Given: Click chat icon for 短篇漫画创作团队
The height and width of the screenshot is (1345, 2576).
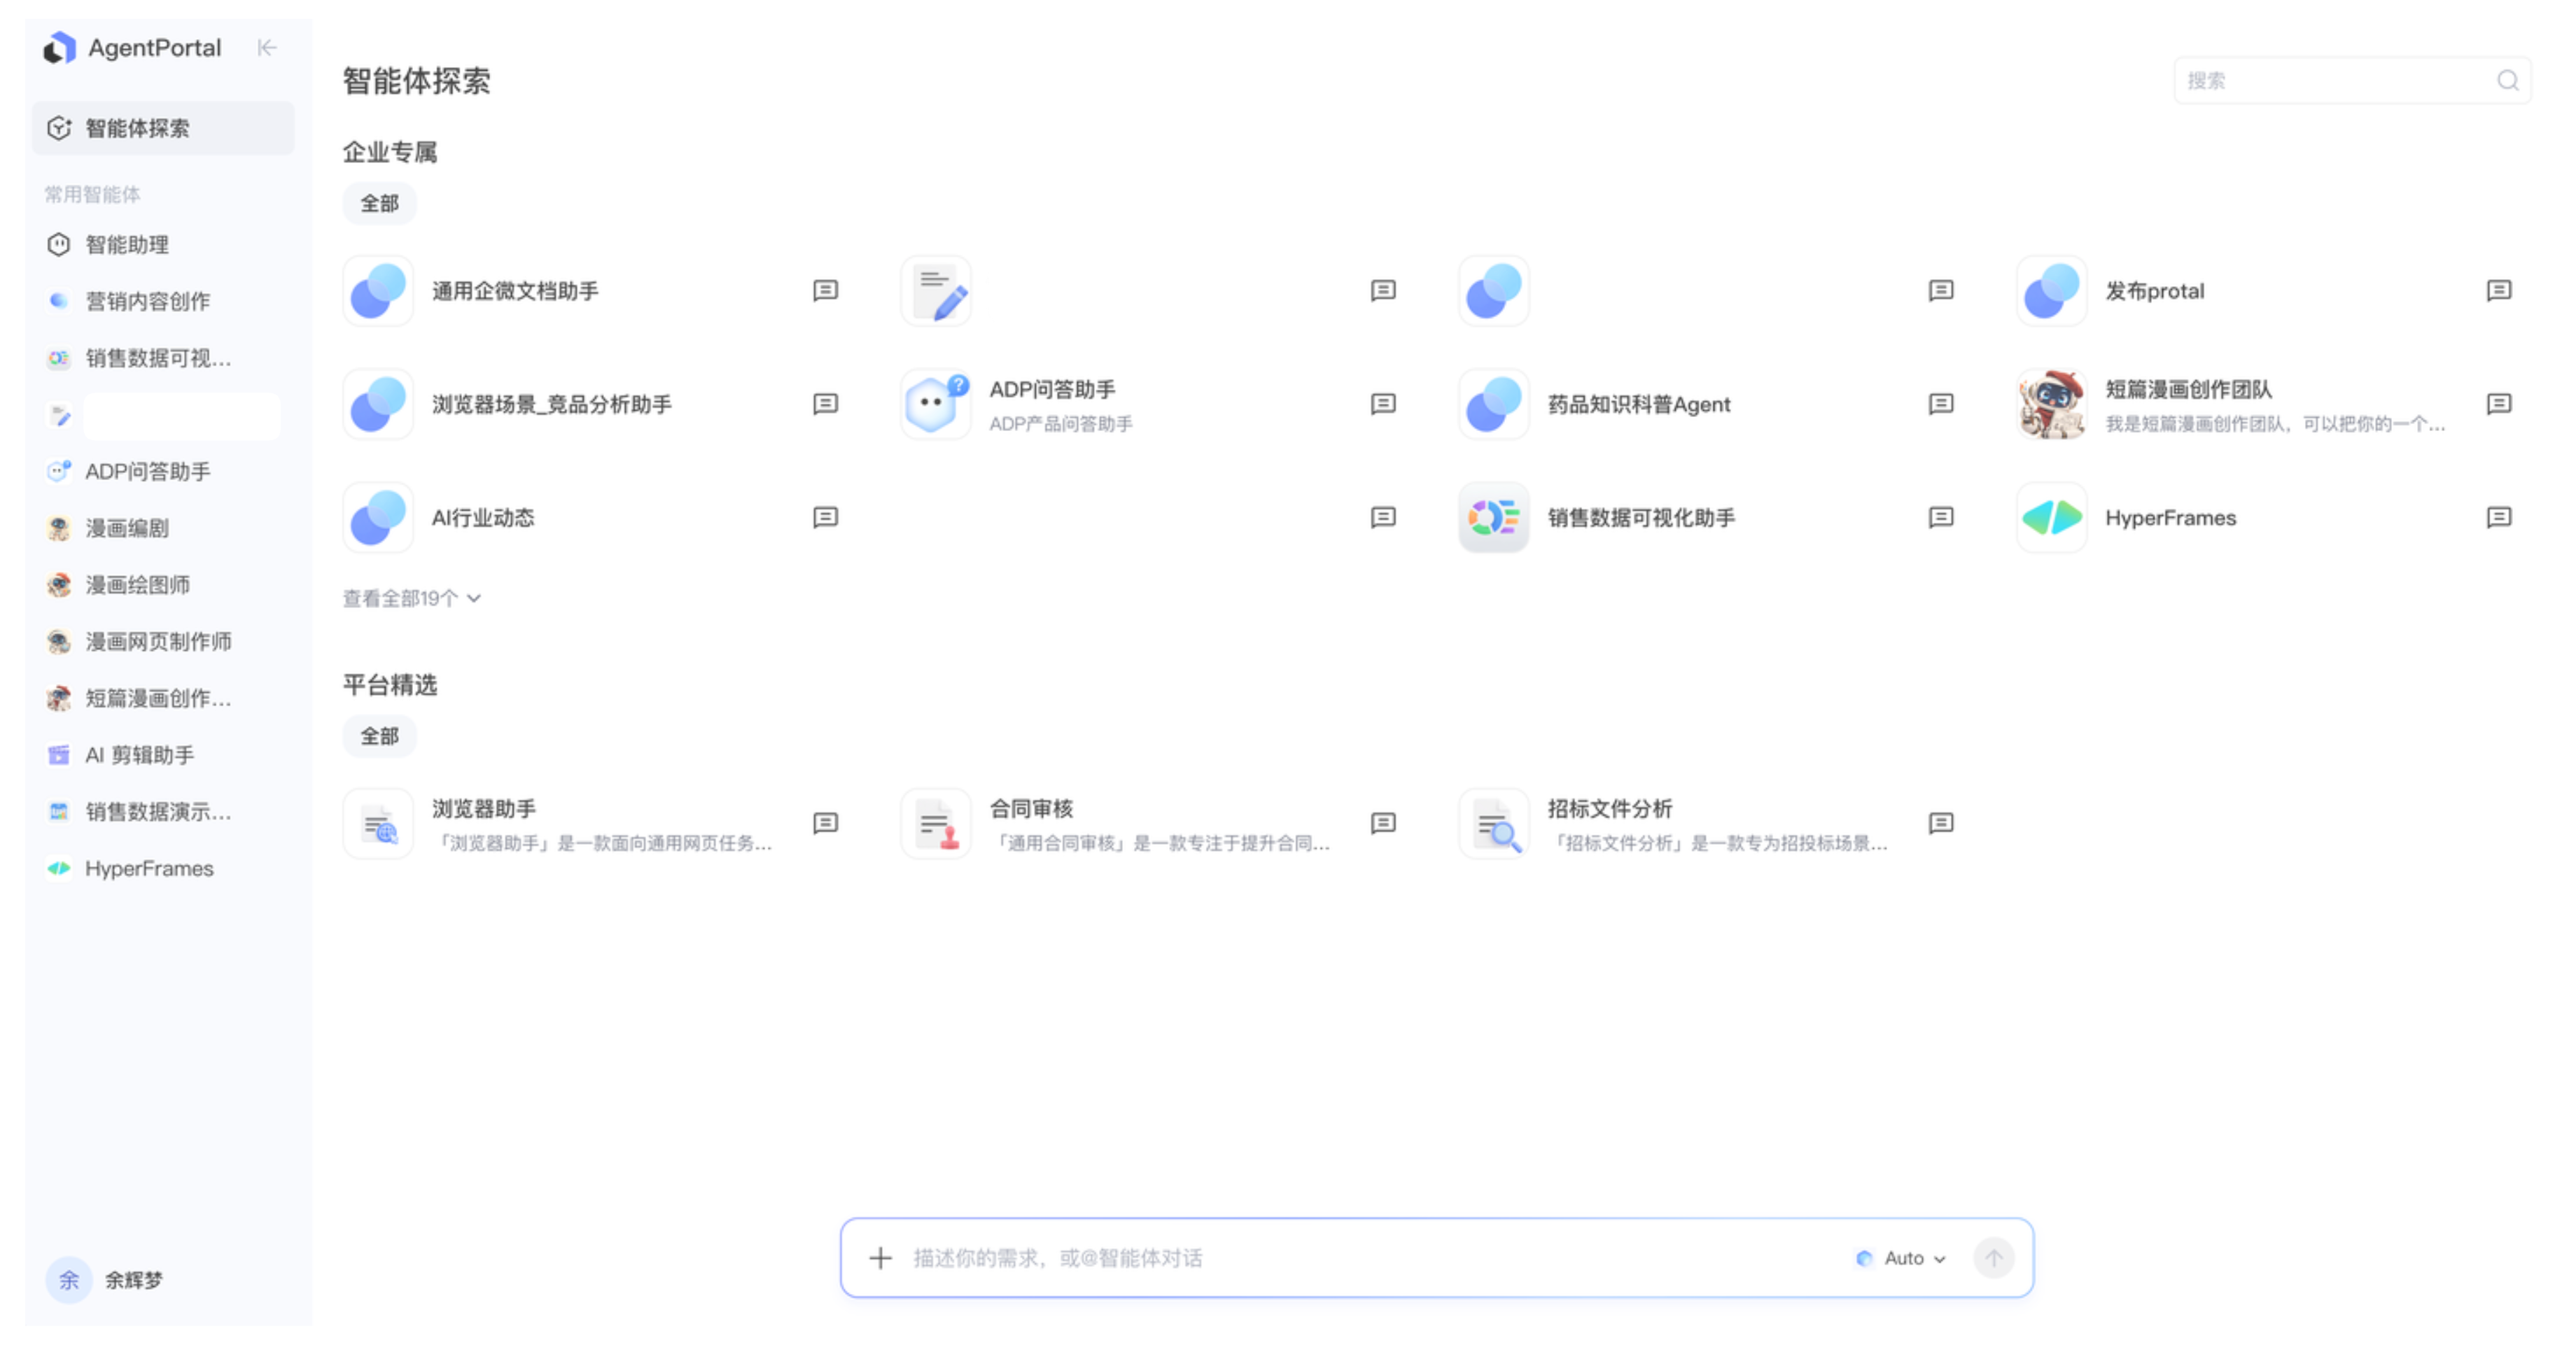Looking at the screenshot, I should 2498,403.
